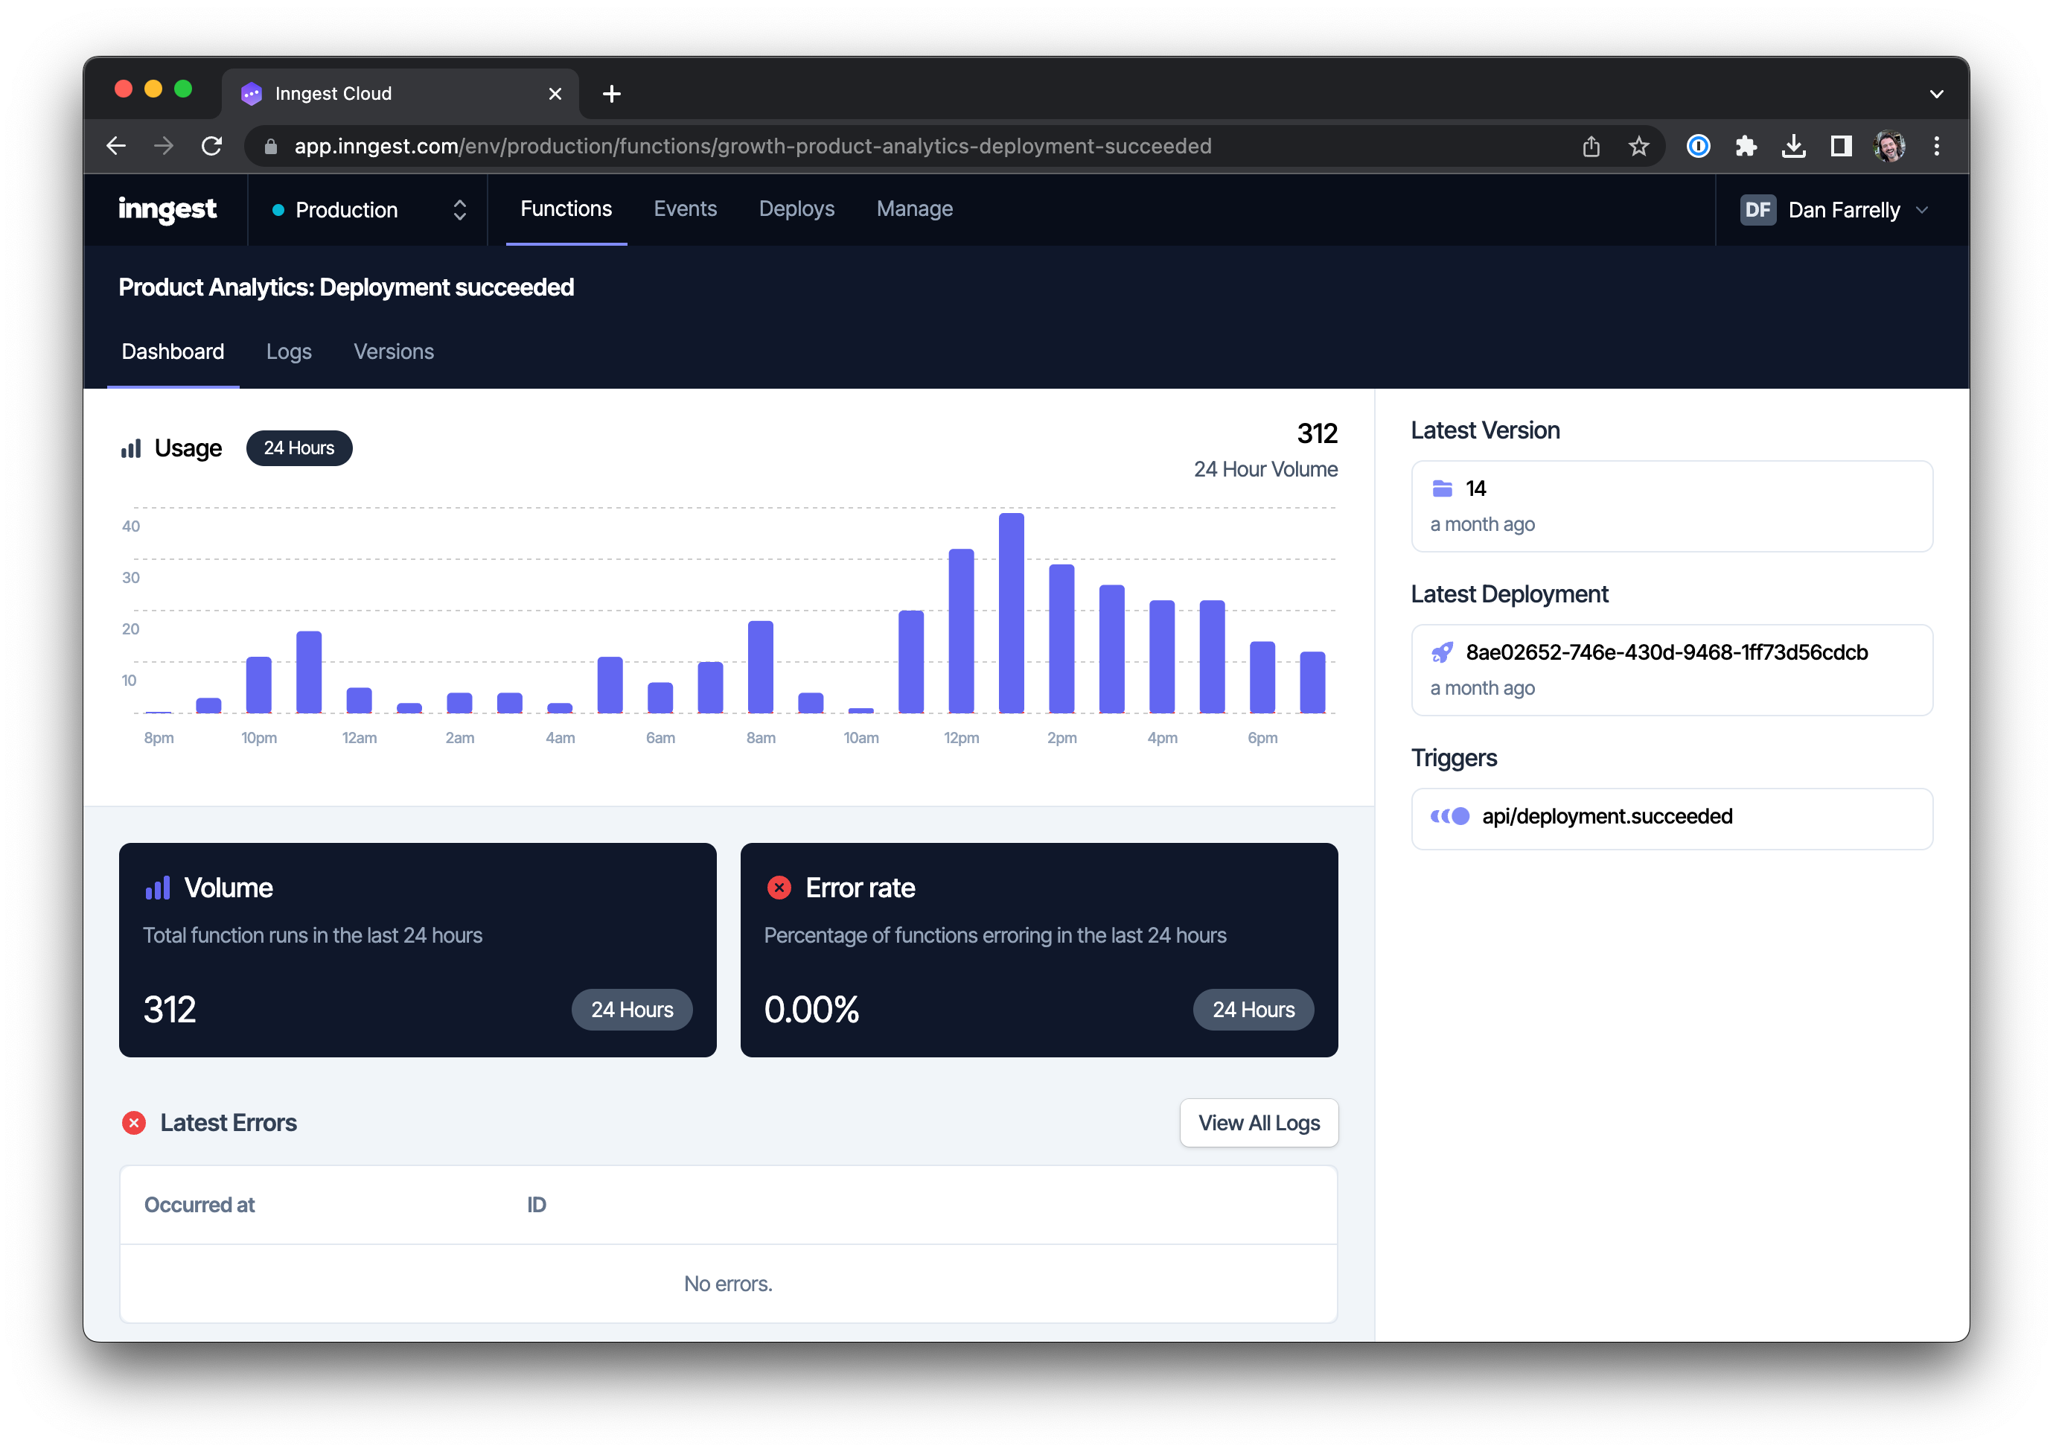
Task: Click the Usage bar chart icon
Action: tap(132, 448)
